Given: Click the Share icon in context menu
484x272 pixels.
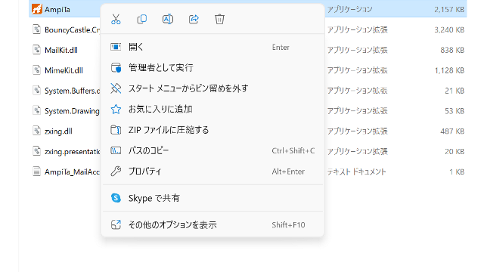Looking at the screenshot, I should 194,20.
